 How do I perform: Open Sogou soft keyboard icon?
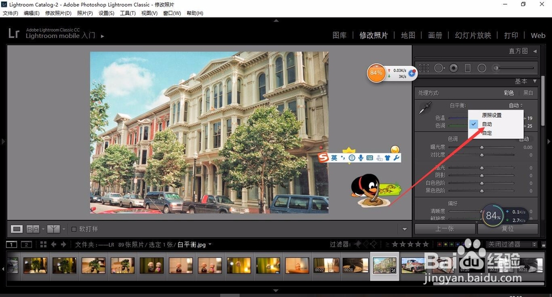click(370, 158)
